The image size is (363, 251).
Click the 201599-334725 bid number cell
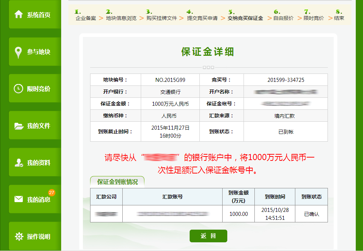286,80
